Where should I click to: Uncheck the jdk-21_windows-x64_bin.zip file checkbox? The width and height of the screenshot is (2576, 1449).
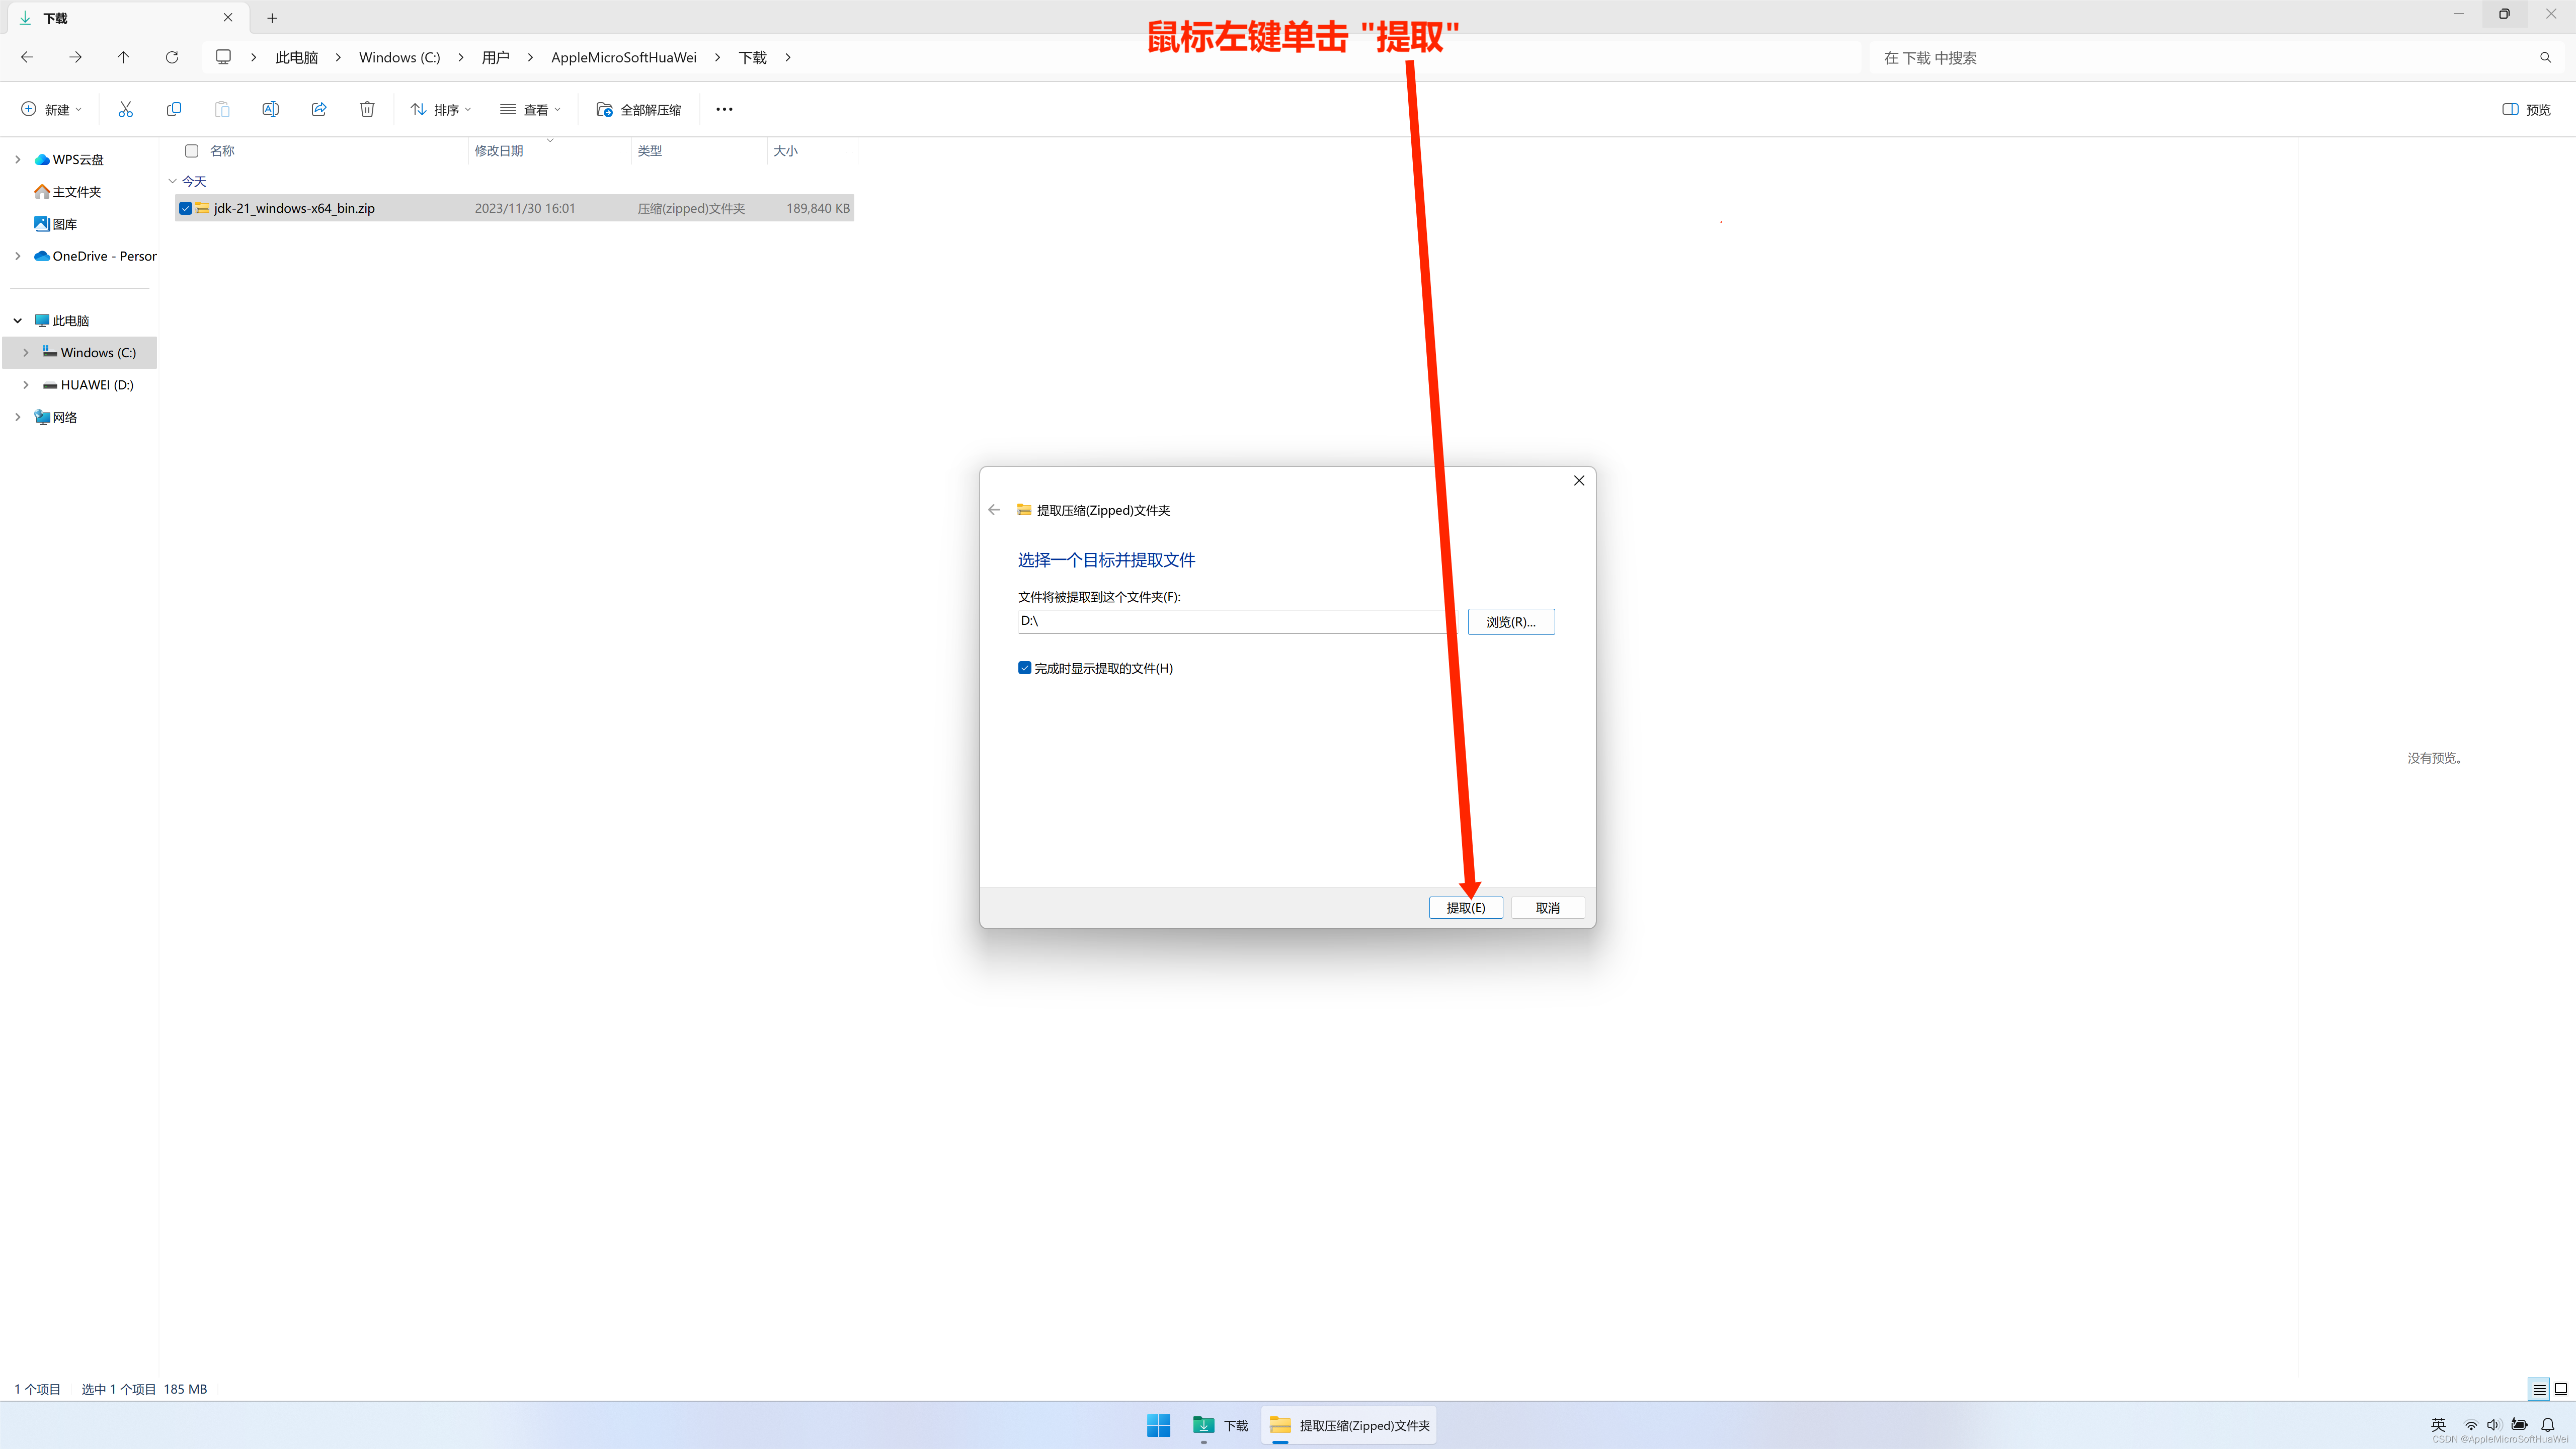point(186,208)
